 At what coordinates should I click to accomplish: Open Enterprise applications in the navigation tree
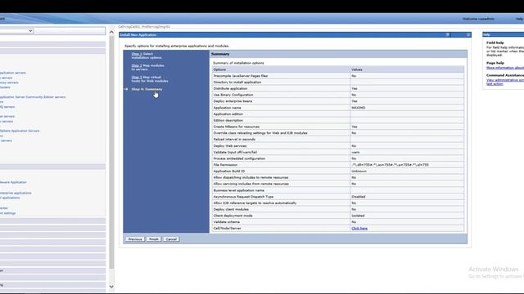[16, 193]
